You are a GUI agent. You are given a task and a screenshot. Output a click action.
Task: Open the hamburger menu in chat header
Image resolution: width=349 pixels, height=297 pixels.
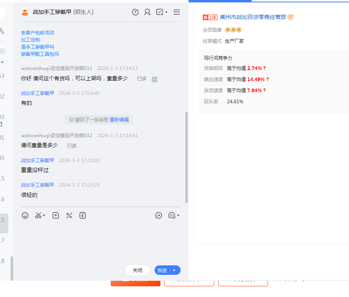(x=177, y=12)
